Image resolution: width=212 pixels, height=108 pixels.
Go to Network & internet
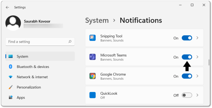40,77
